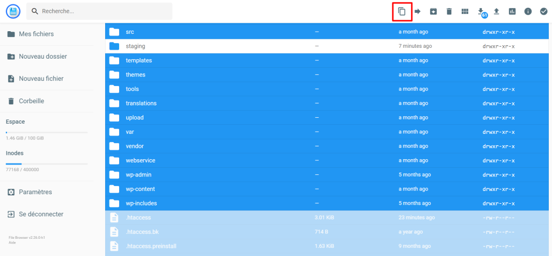This screenshot has width=552, height=256.
Task: Show file info with the info icon
Action: tap(528, 11)
